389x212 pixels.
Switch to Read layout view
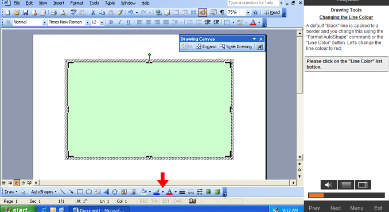272,13
